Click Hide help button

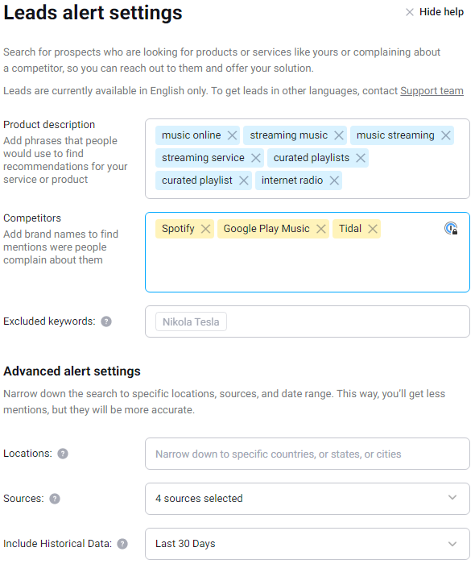[x=435, y=12]
